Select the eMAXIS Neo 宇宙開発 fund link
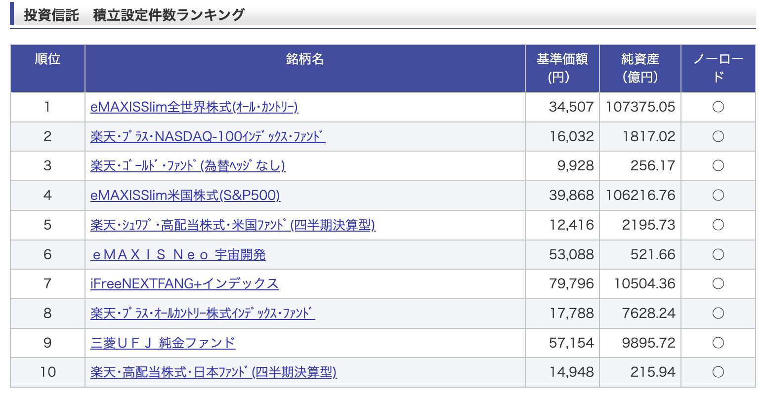This screenshot has width=765, height=399. pyautogui.click(x=178, y=255)
